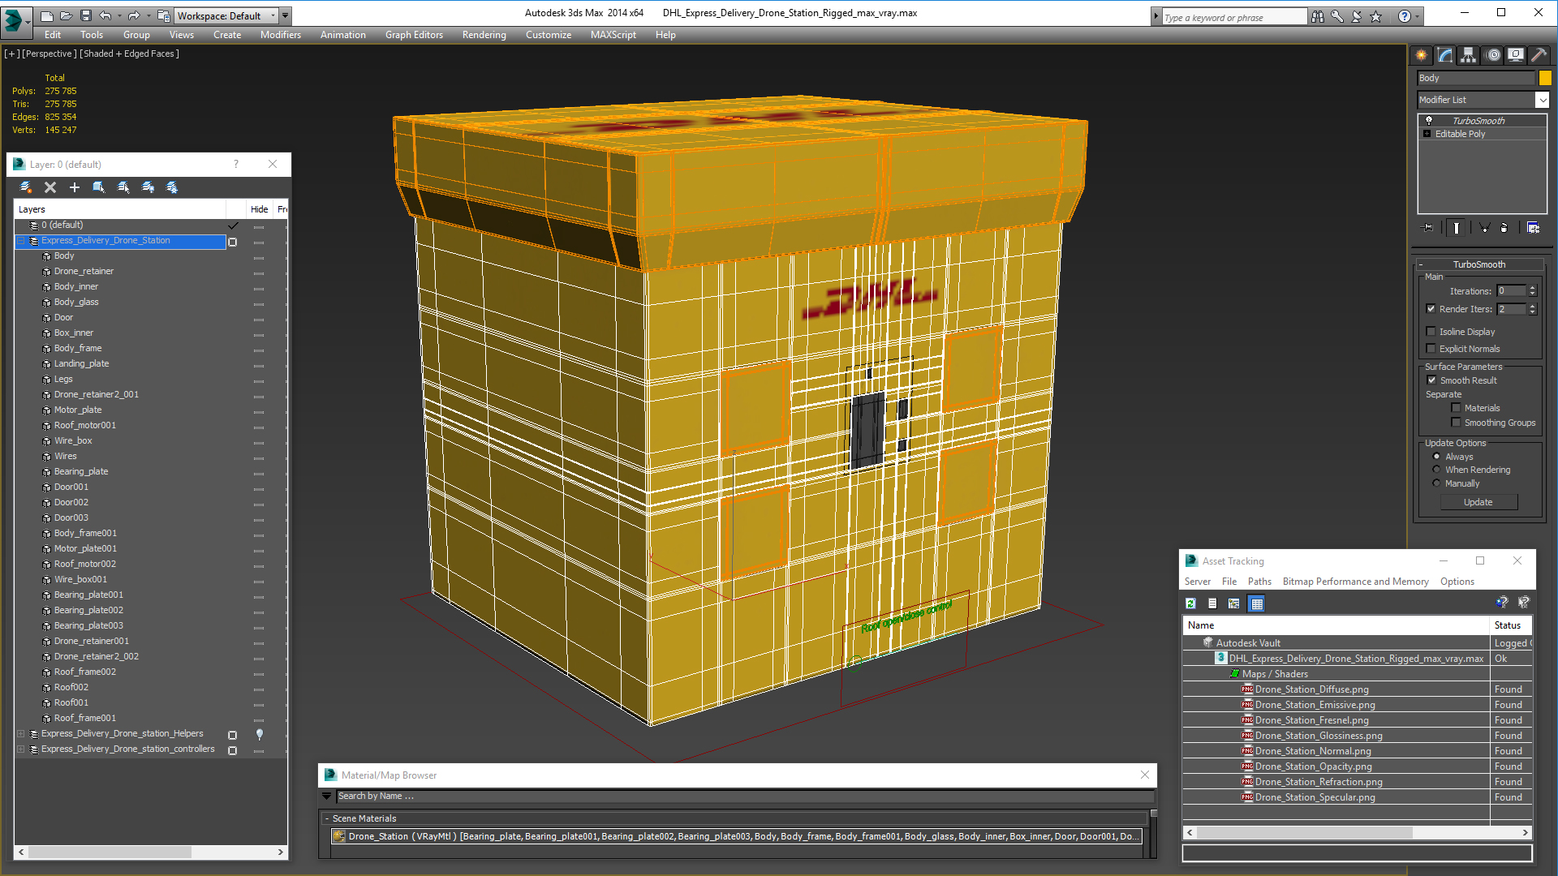Open Bitmap Performance and Memory menu
The width and height of the screenshot is (1558, 876).
point(1355,582)
